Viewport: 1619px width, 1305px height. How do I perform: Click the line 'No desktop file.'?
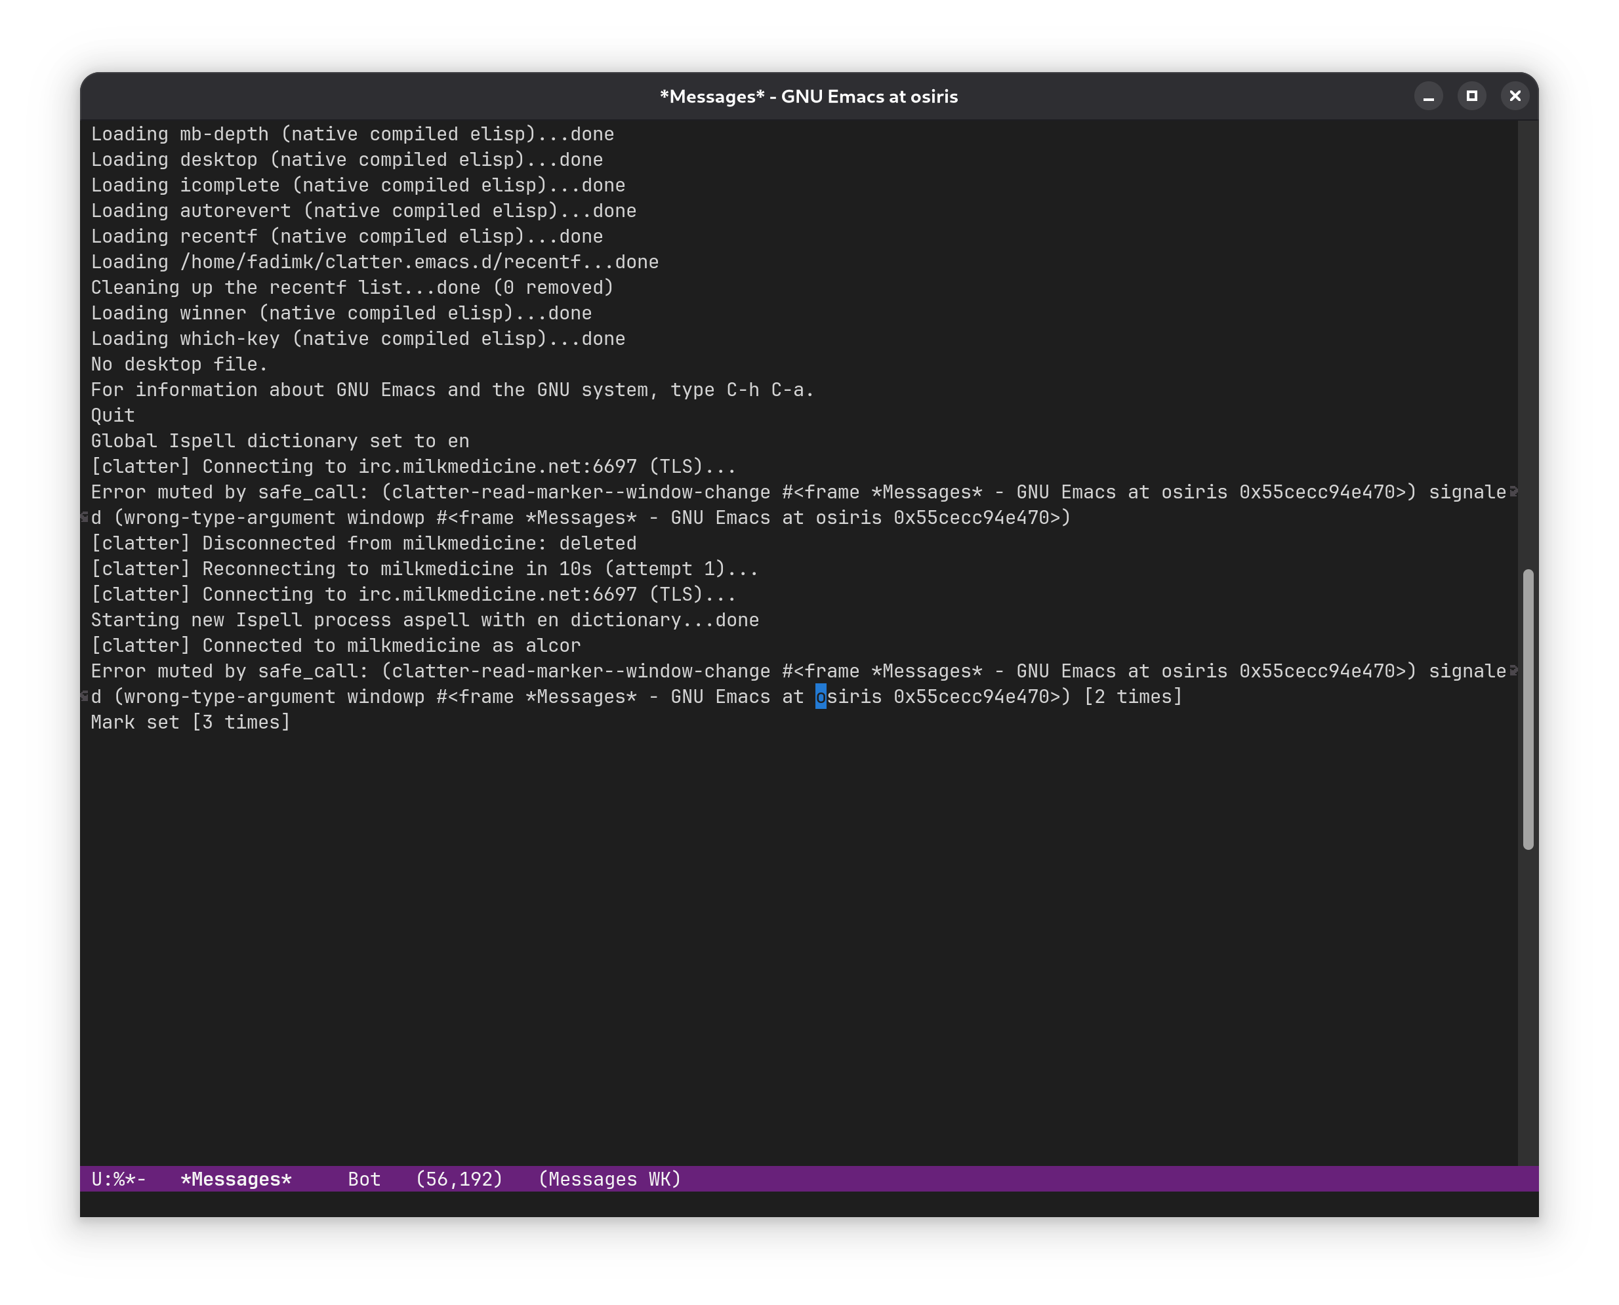[179, 364]
